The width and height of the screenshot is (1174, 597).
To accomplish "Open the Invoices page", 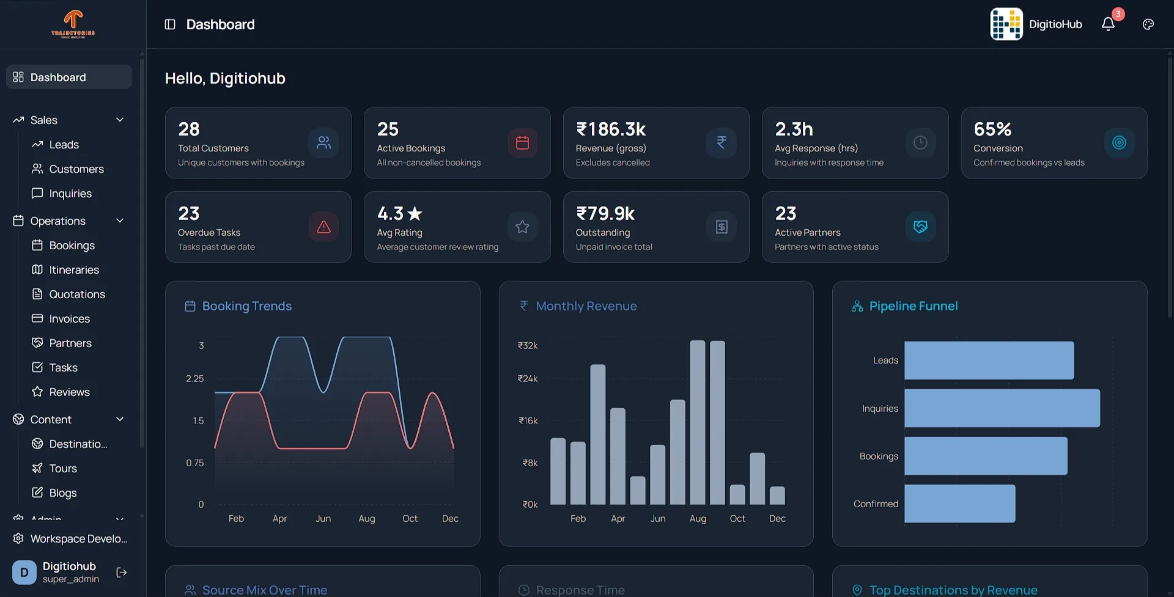I will [69, 318].
